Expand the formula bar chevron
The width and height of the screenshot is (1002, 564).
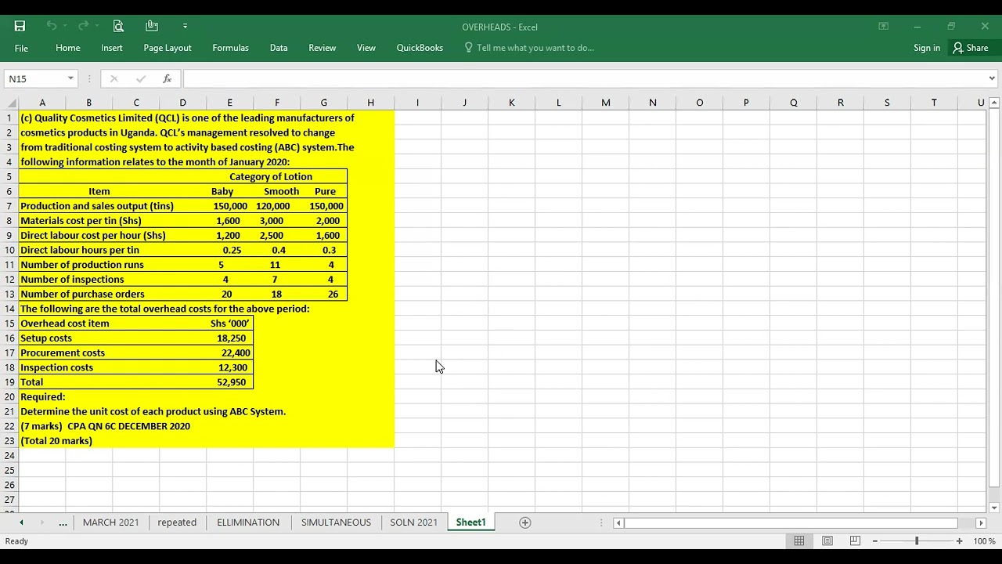click(992, 78)
